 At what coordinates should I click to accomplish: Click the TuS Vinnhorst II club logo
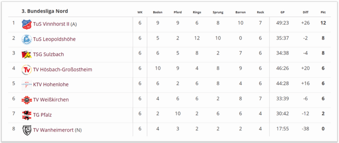26,24
